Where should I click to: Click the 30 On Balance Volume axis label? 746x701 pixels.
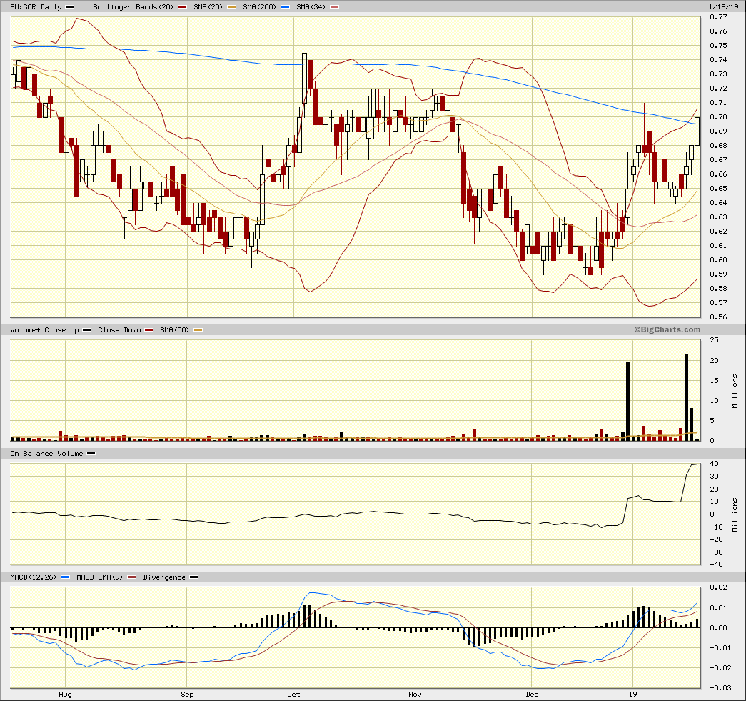[714, 476]
